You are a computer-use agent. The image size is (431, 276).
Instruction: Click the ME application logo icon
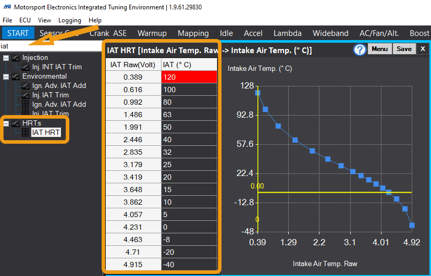pos(7,7)
